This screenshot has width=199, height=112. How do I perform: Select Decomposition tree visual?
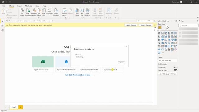159,49
